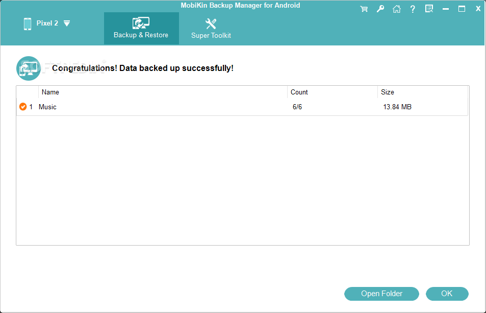Click the key registration icon
This screenshot has height=313, width=486.
[x=380, y=9]
